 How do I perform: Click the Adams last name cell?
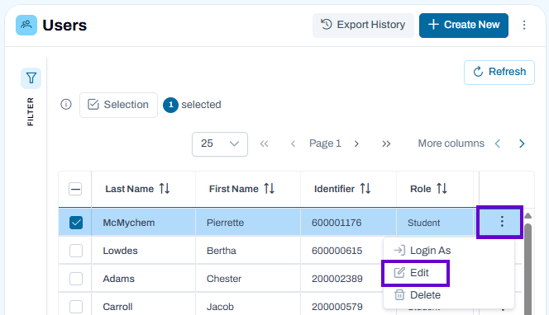(x=143, y=279)
